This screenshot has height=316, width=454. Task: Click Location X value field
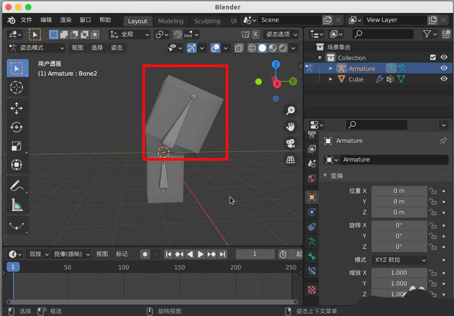[399, 191]
